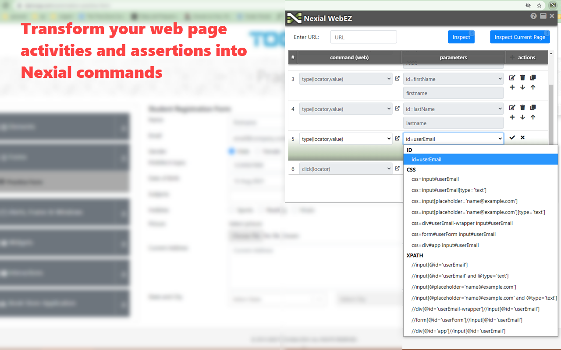Cancel step 5 edit with the X icon
Viewport: 561px width, 350px height.
(522, 137)
